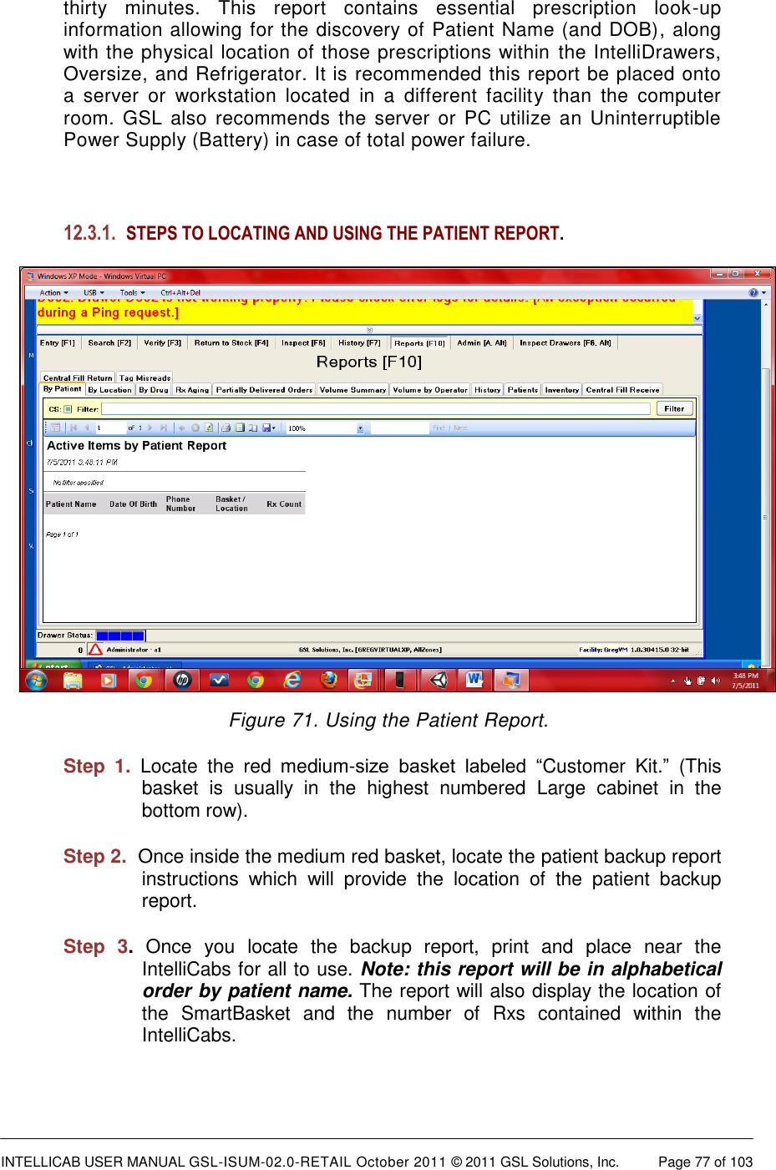Launch Firefox from the taskbar
The width and height of the screenshot is (776, 1170).
click(329, 680)
